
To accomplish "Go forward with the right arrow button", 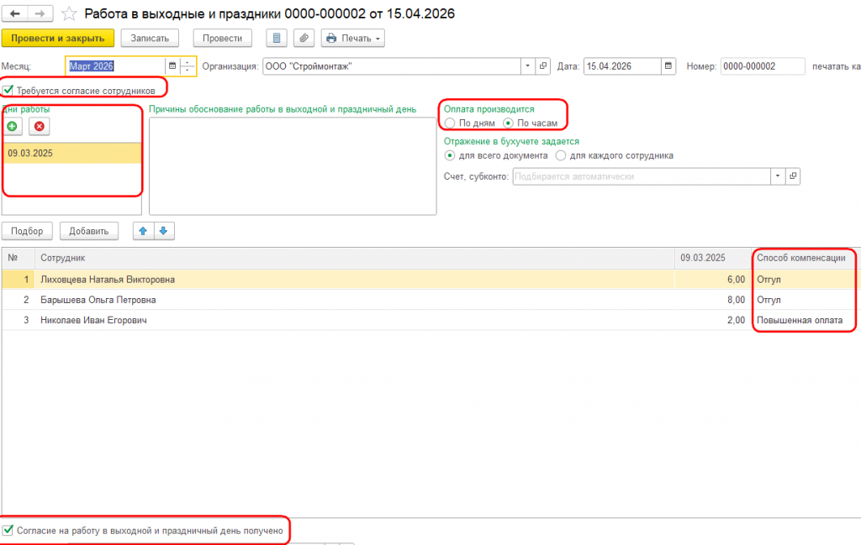I will tap(40, 13).
